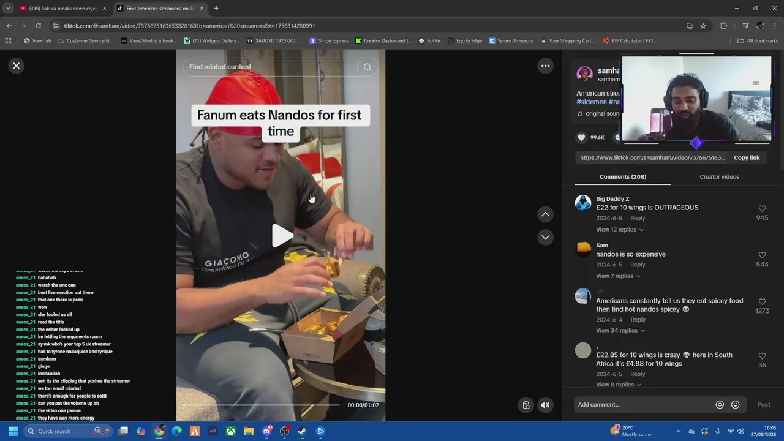Open the tab search dropdown arrow
Viewport: 784px width, 441px height.
coord(8,9)
